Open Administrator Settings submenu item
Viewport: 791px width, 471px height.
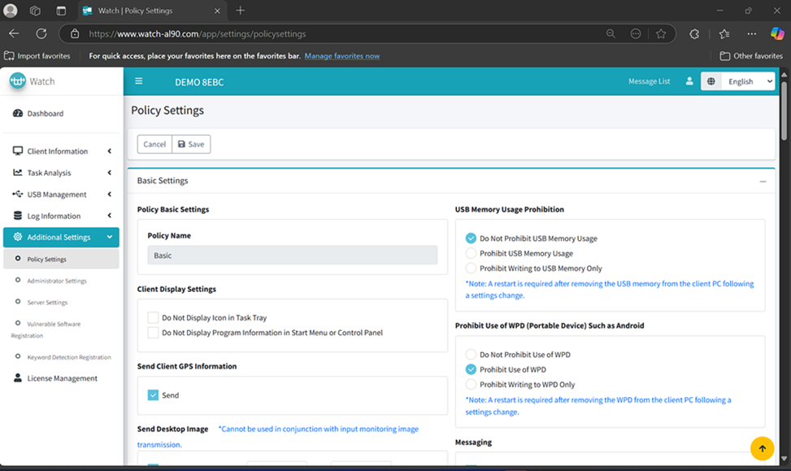pos(56,281)
